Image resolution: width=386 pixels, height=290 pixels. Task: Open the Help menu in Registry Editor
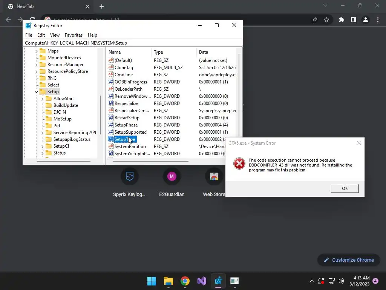[92, 35]
